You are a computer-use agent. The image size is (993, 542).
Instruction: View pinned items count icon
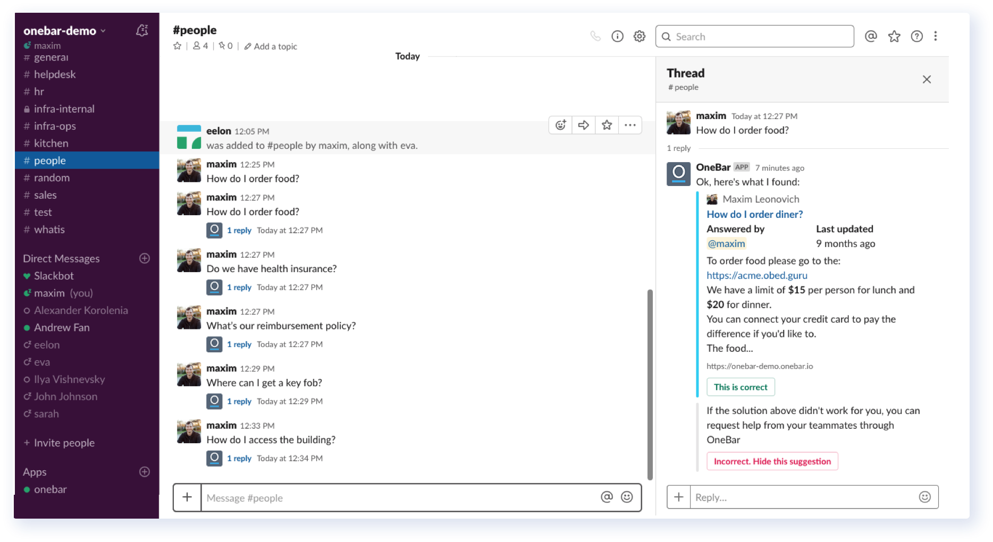click(x=225, y=46)
